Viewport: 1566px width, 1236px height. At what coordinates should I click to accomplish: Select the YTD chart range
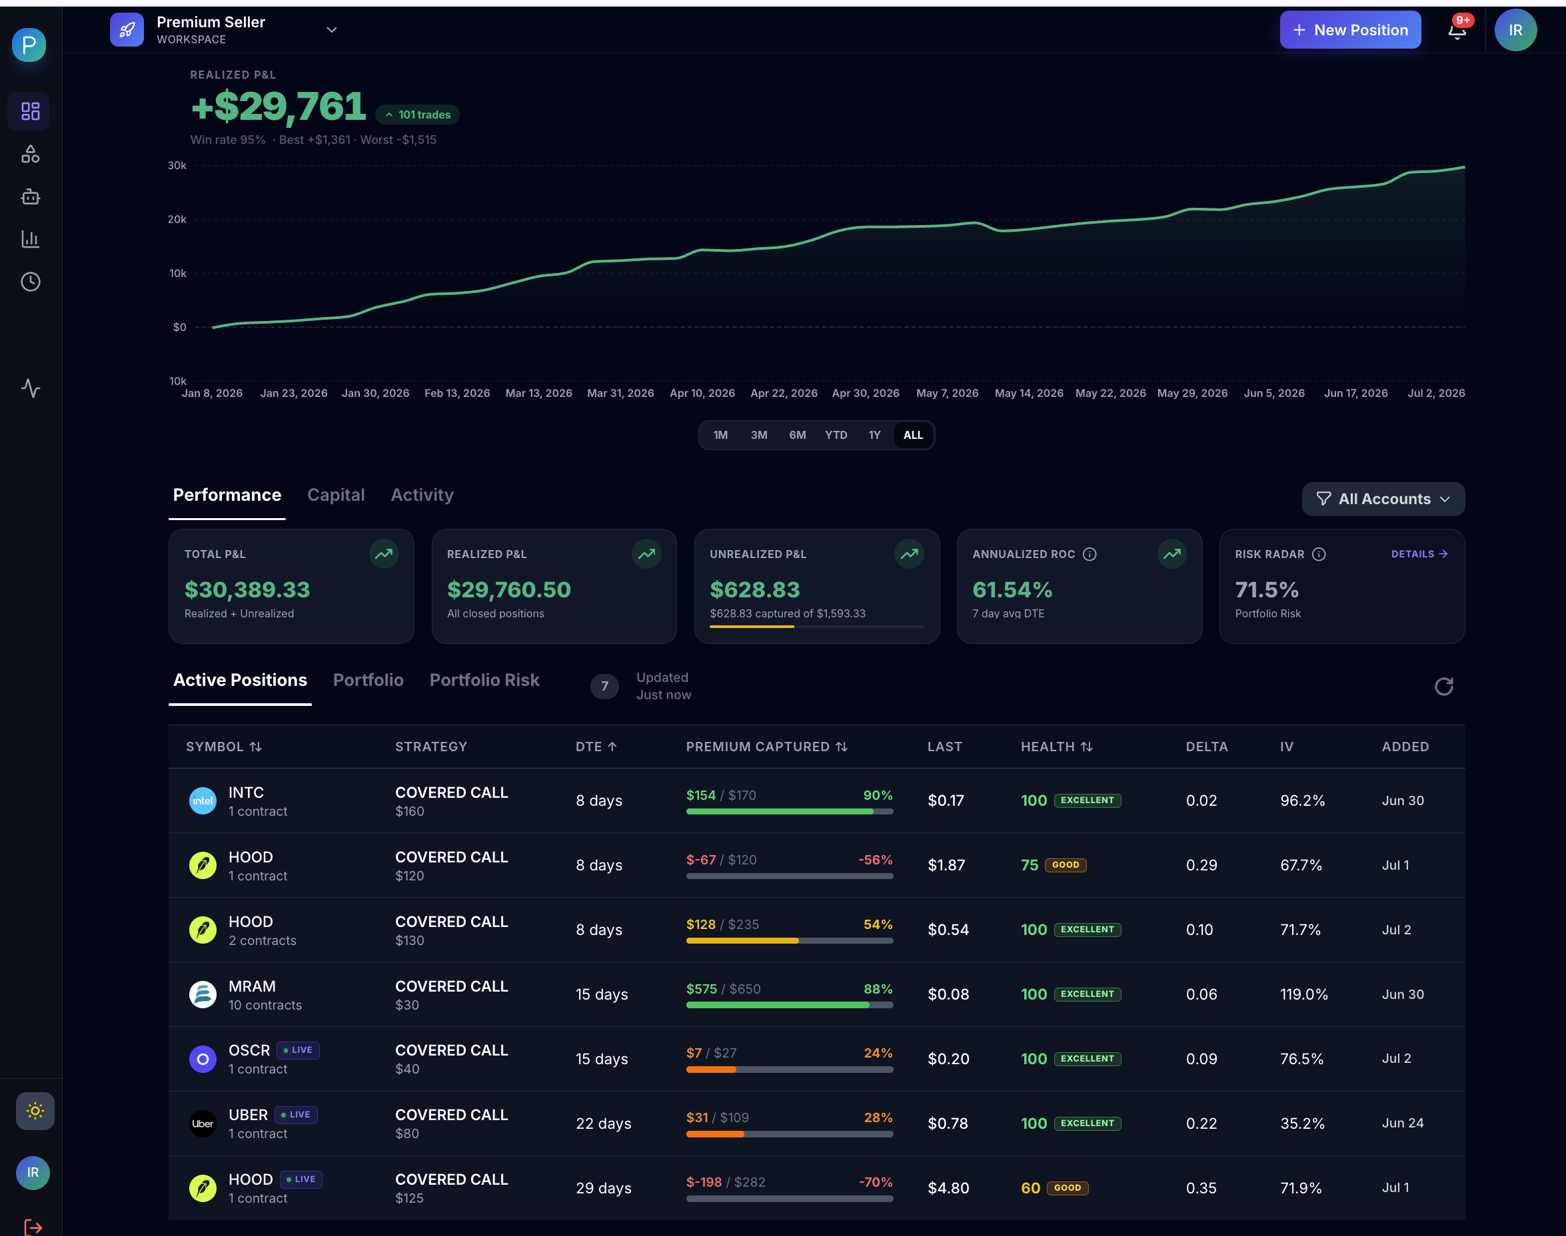coord(836,435)
